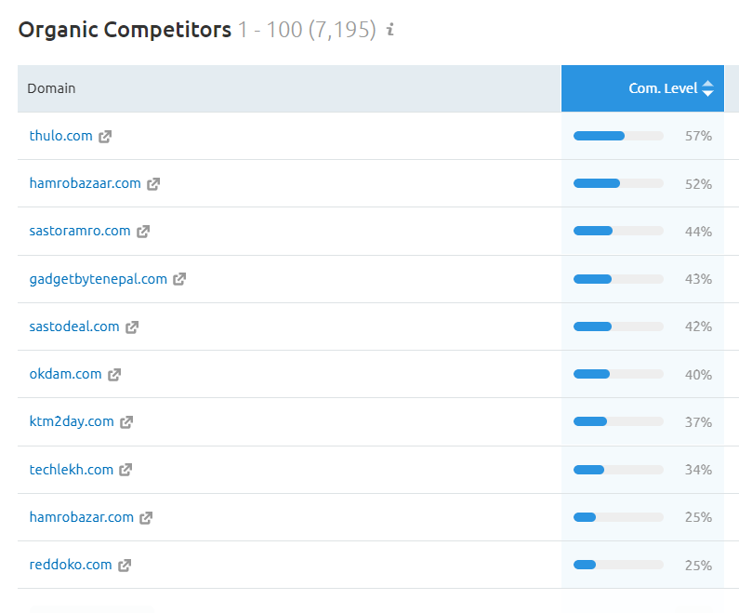Open hamrobazaar.com external link icon
Screen dimensions: 739x613
[153, 184]
